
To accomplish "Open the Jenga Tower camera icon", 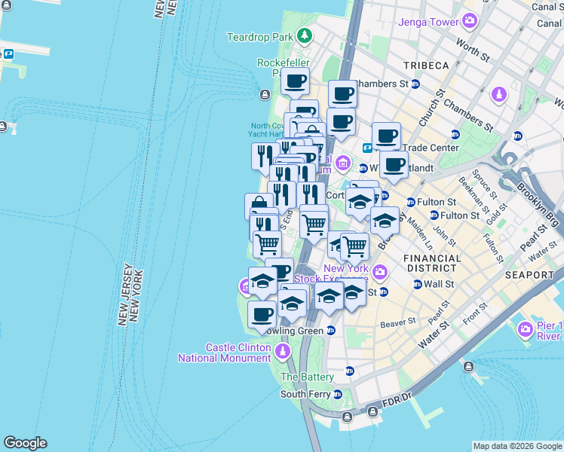I will click(x=470, y=20).
